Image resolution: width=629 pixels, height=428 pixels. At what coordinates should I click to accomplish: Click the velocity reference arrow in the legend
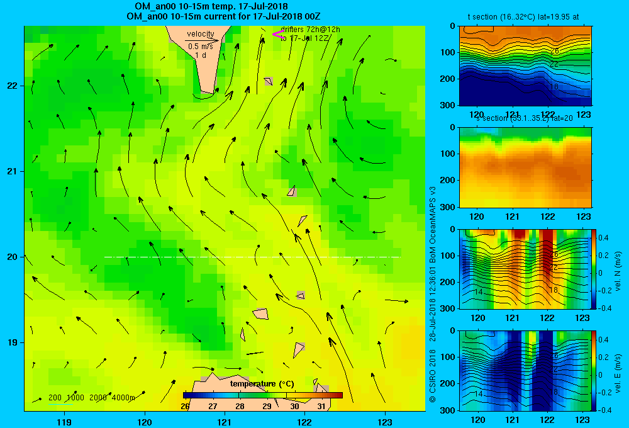point(202,40)
